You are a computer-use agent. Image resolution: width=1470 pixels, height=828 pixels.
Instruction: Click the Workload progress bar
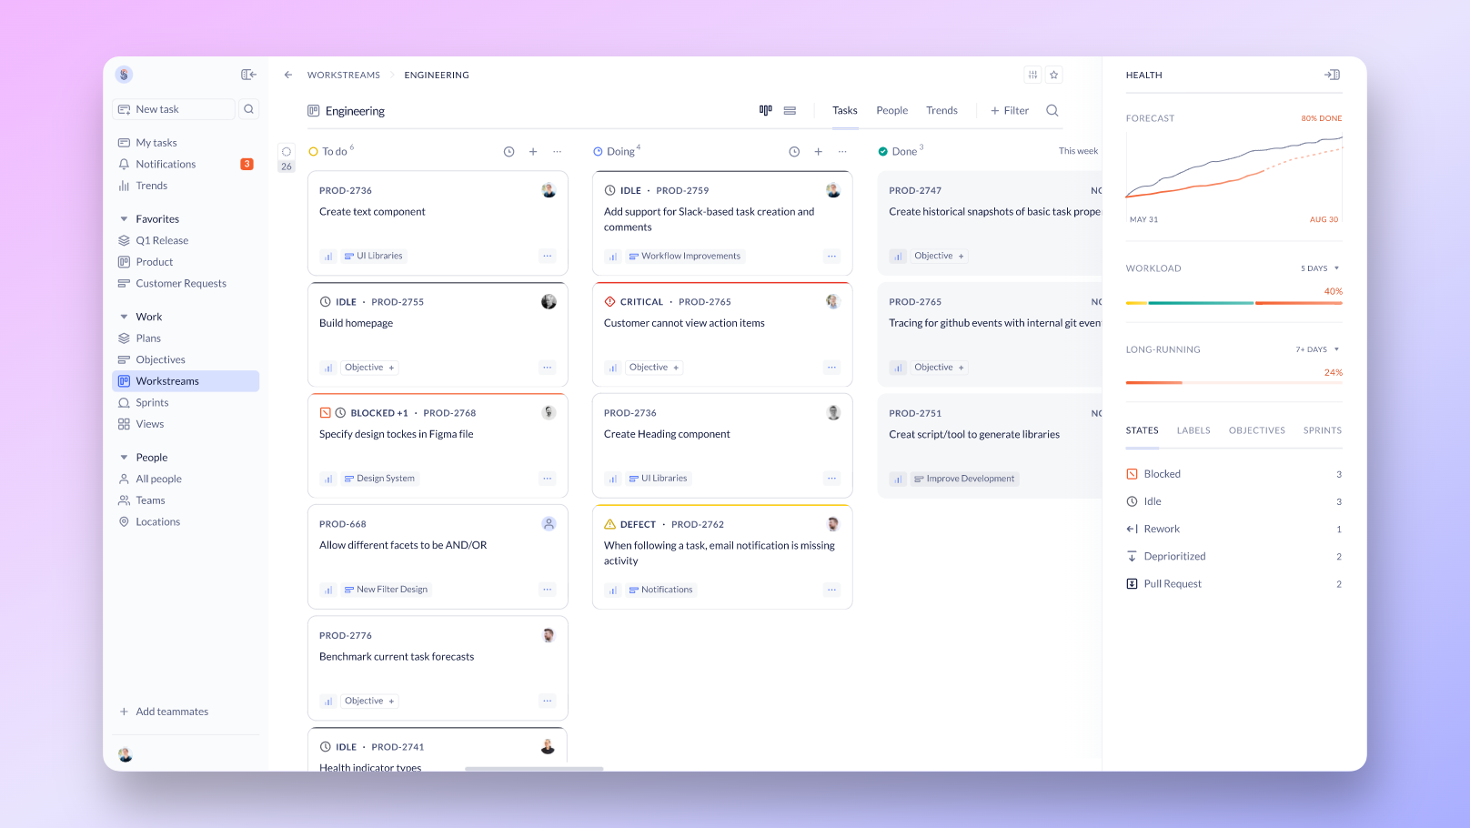tap(1234, 303)
